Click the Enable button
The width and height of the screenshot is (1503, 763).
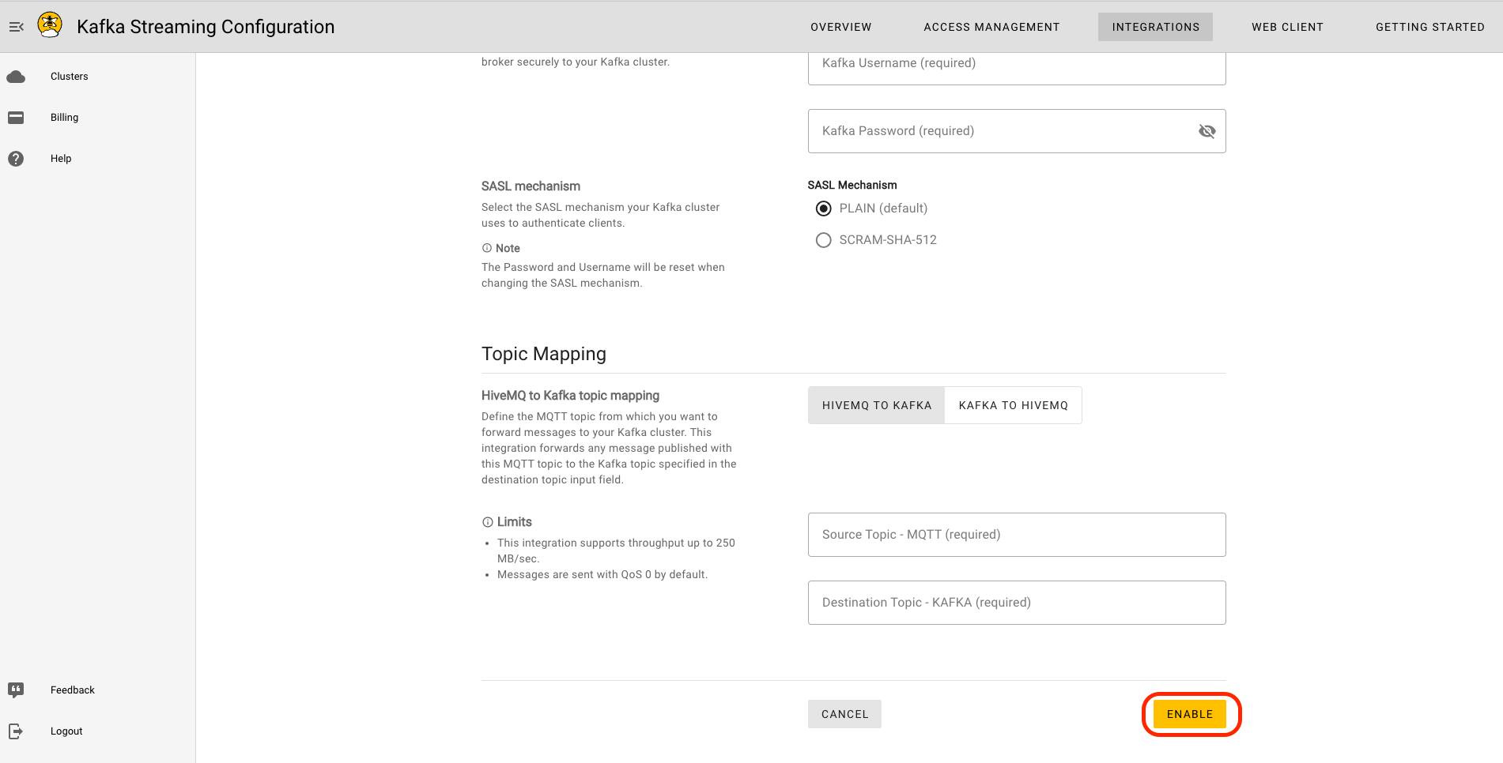point(1189,714)
